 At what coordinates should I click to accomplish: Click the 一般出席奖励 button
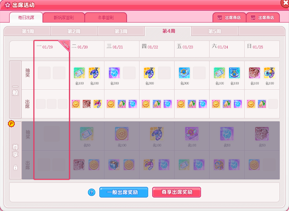tap(124, 192)
